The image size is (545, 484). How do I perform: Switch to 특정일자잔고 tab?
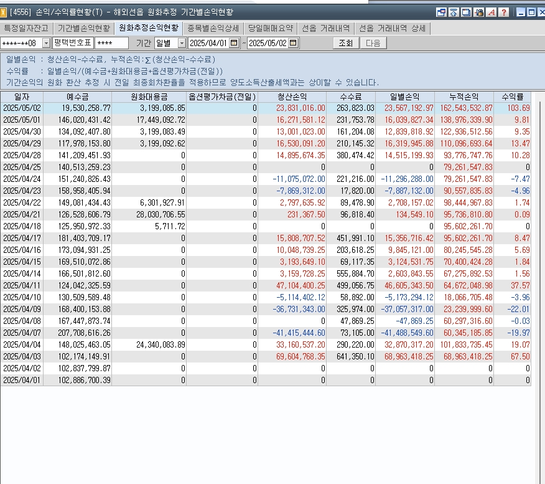click(x=26, y=28)
